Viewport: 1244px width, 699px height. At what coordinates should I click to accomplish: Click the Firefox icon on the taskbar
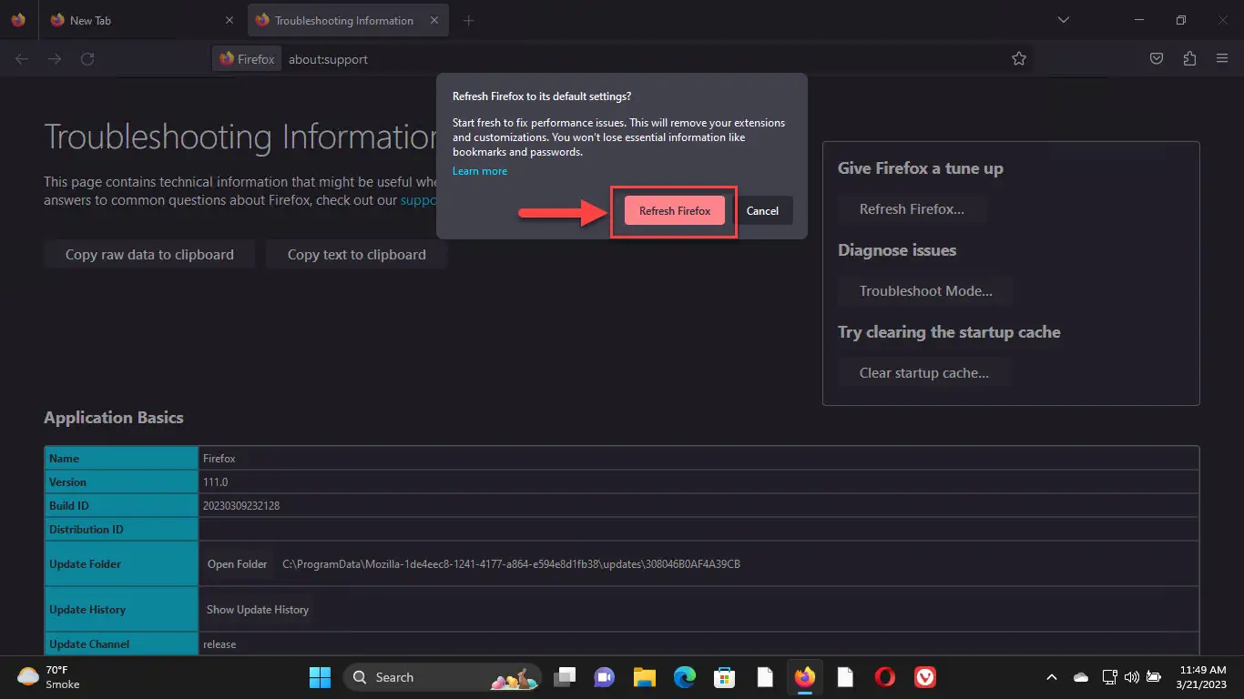tap(805, 677)
